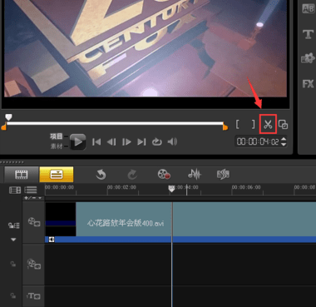Toggle repeat playback
This screenshot has width=316, height=307.
coord(156,142)
